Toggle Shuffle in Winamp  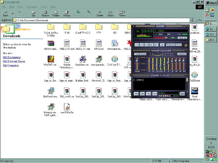pyautogui.click(x=171, y=45)
